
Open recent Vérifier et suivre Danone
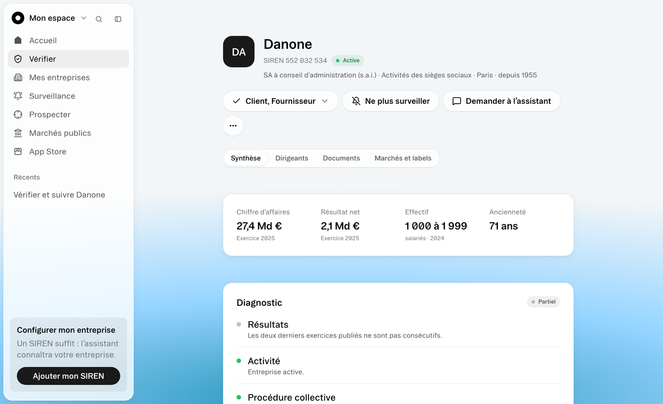point(59,195)
